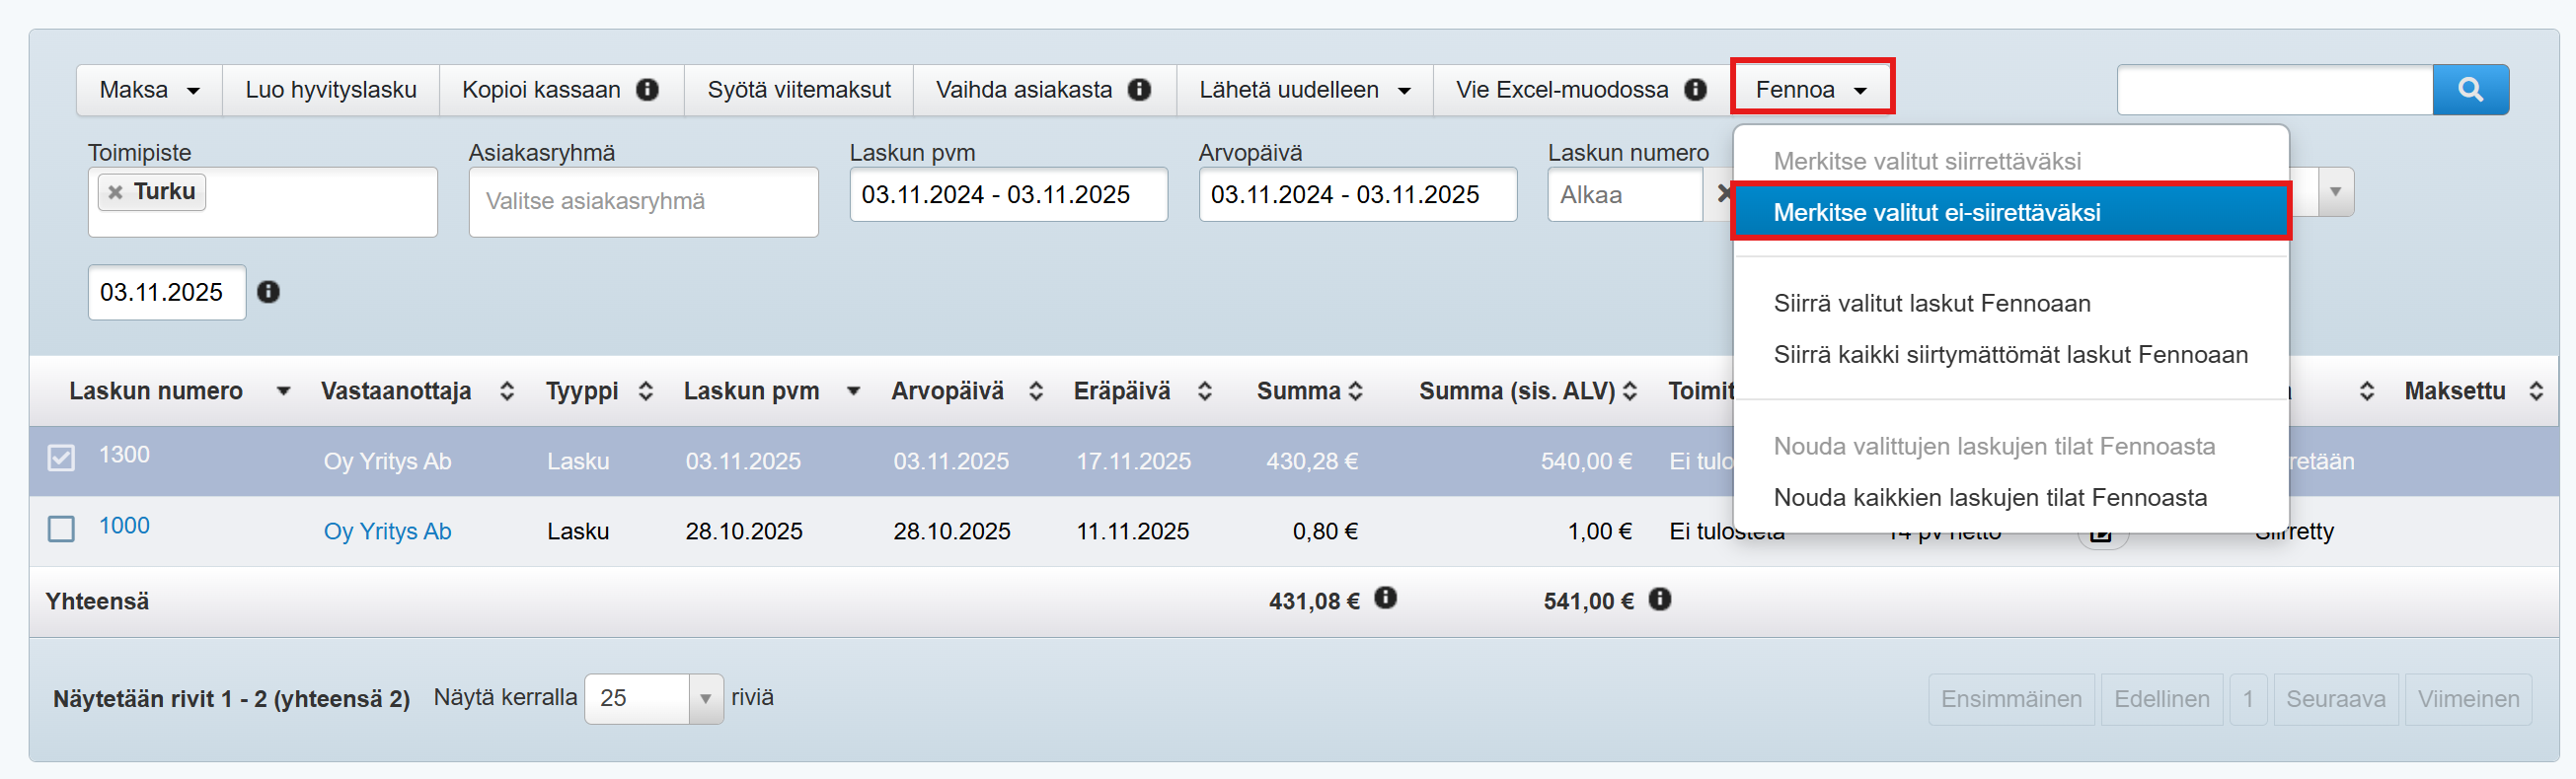
Task: Choose Siirrä valitut laskut Fennoaan
Action: (x=1931, y=304)
